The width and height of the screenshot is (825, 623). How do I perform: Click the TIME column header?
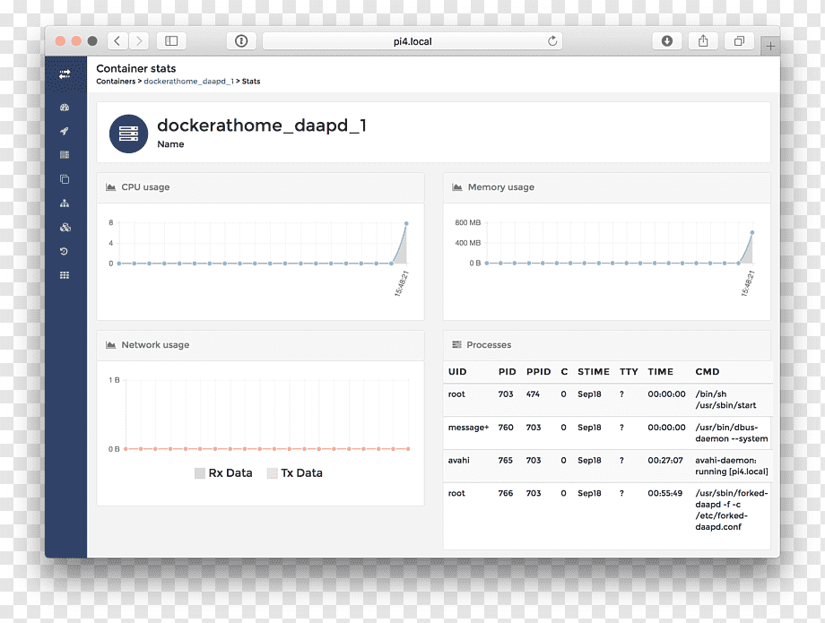tap(660, 372)
